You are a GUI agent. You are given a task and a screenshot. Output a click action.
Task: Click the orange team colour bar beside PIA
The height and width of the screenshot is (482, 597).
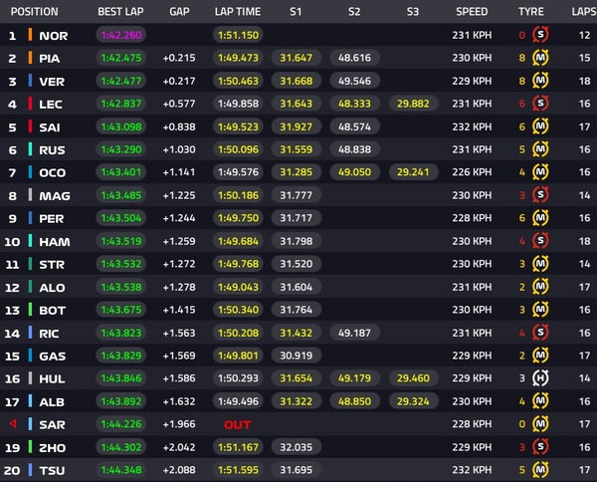pyautogui.click(x=30, y=58)
